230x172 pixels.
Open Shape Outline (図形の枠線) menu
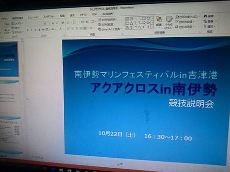tap(185, 22)
